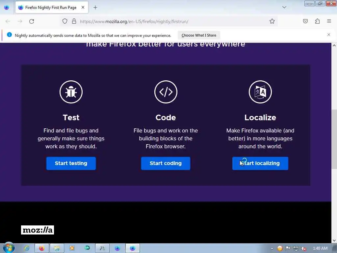The width and height of the screenshot is (337, 253).
Task: Switch to Firefox in the taskbar
Action: [41, 248]
